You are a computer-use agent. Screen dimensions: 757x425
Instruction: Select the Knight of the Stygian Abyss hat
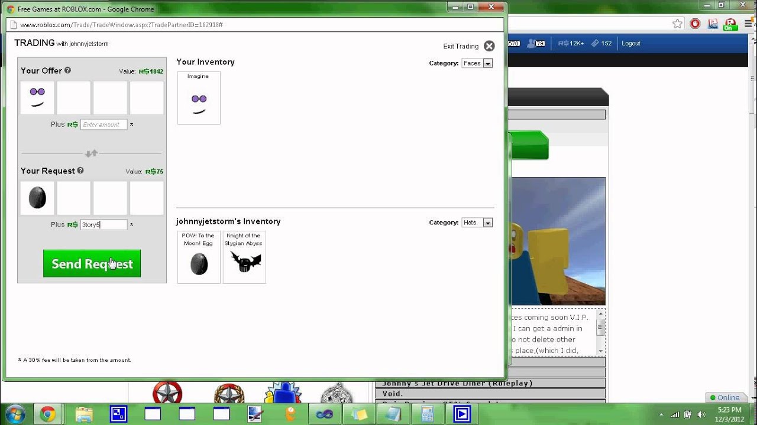[x=244, y=257]
